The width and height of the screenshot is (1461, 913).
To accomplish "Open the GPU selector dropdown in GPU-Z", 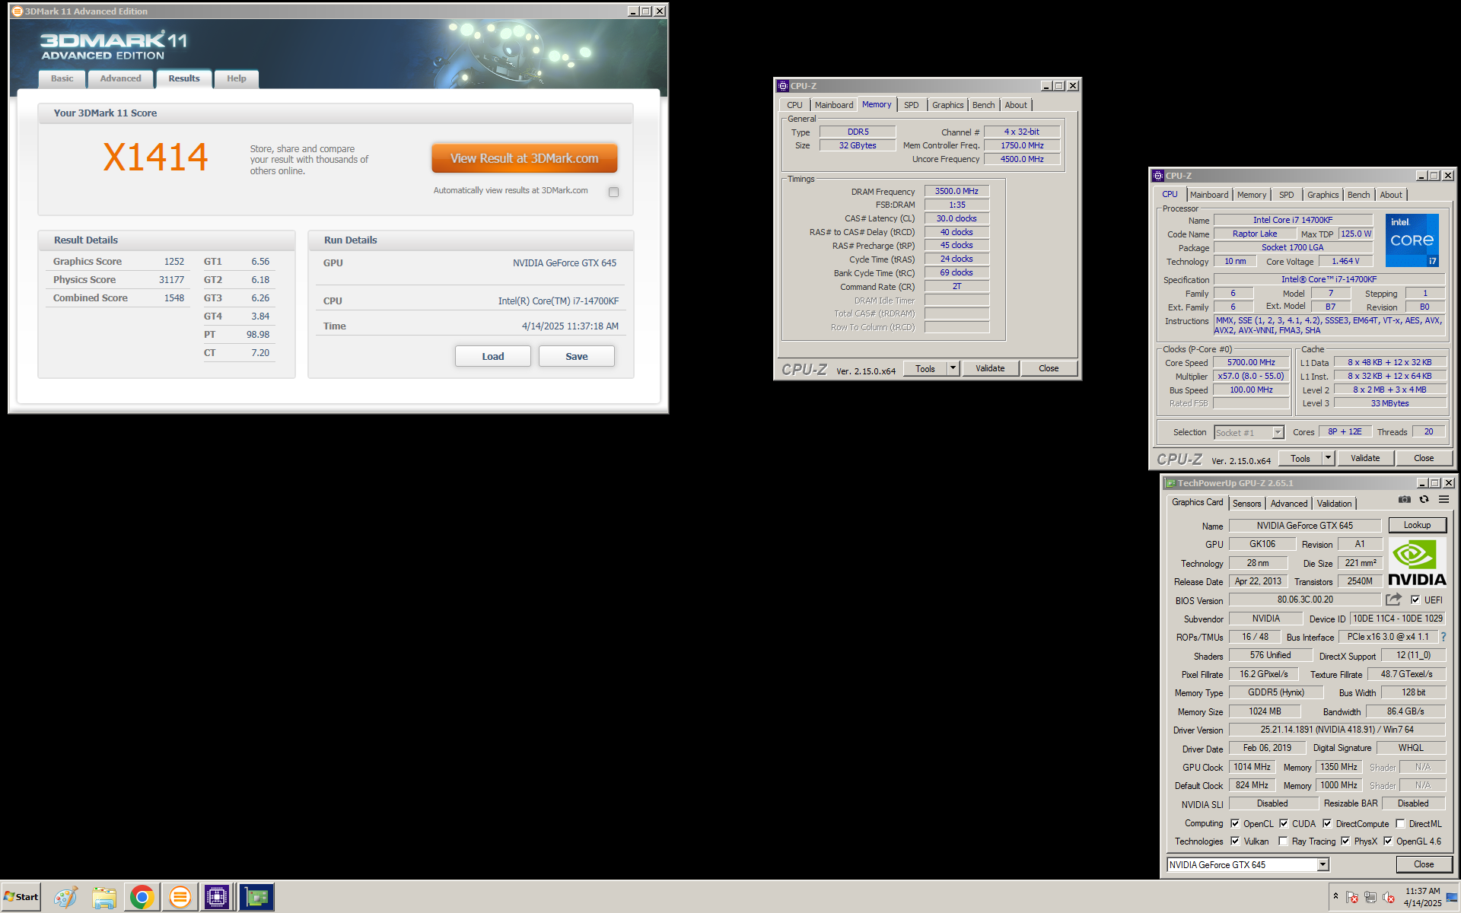I will coord(1323,864).
